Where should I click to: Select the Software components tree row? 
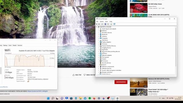[x=108, y=67]
